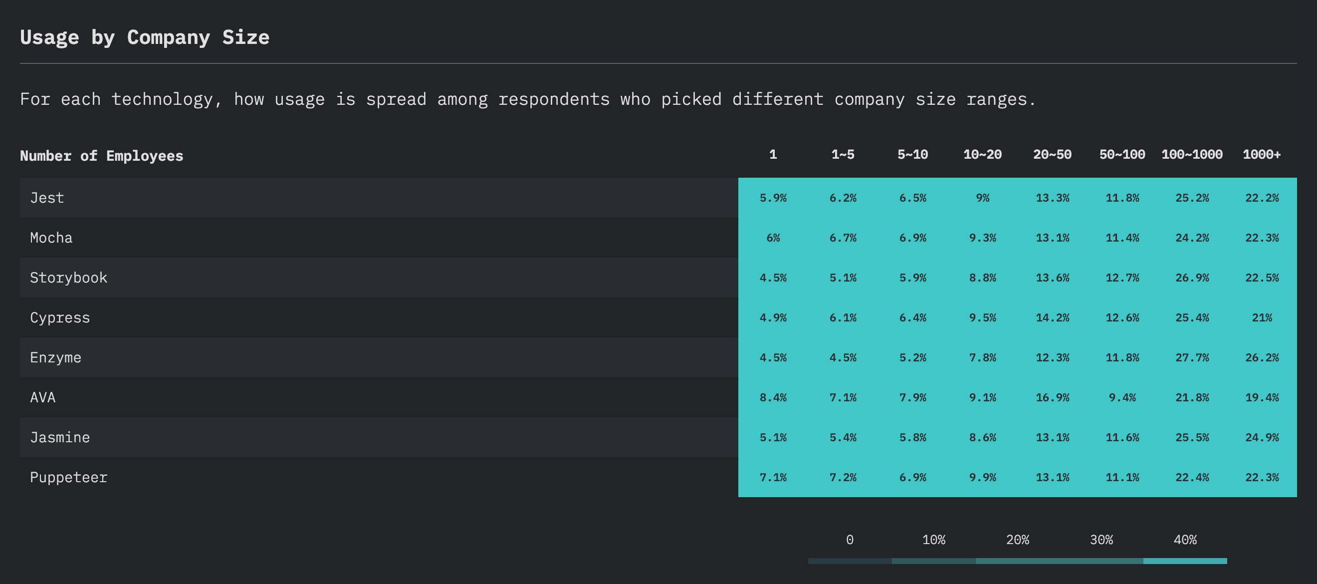Select the Puppeteer row label
Image resolution: width=1317 pixels, height=584 pixels.
[68, 477]
